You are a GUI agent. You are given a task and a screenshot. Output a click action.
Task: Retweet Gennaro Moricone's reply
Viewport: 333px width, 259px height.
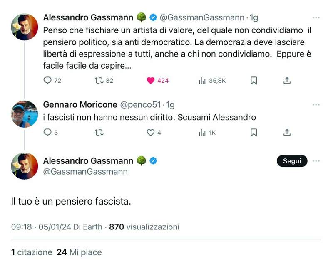(x=99, y=133)
